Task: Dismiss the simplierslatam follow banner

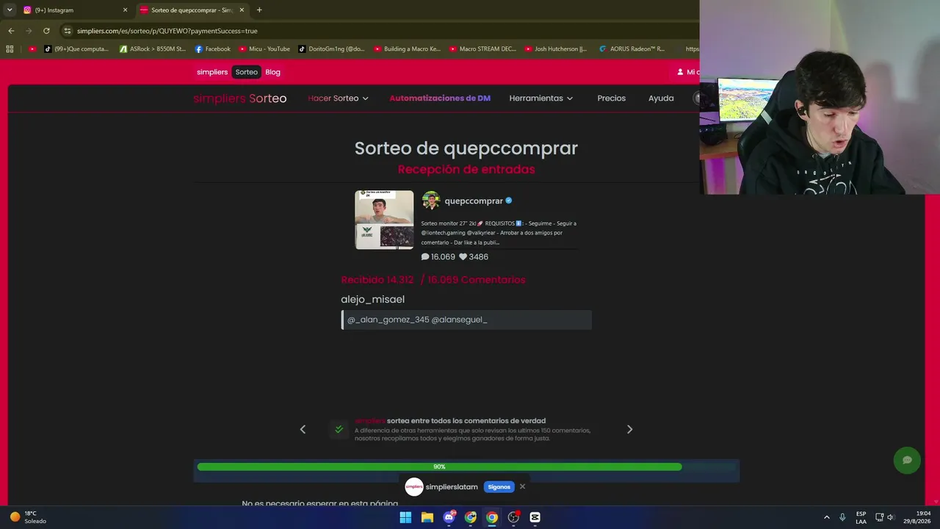Action: point(522,486)
